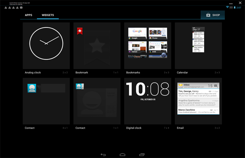This screenshot has height=158, width=245.
Task: Select the Digital clock 10:08 preview
Action: click(x=148, y=101)
